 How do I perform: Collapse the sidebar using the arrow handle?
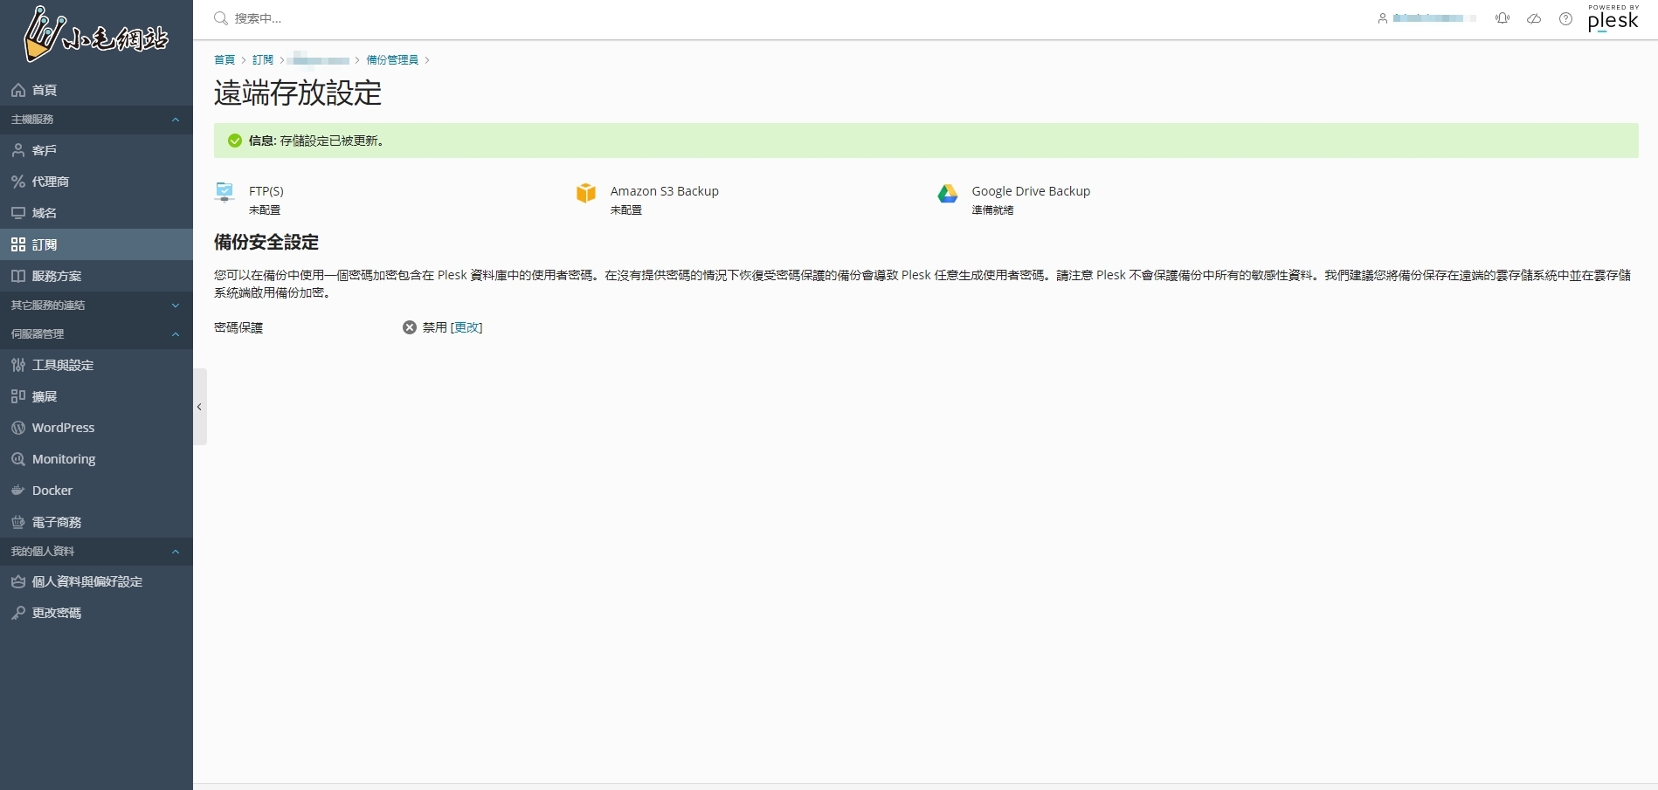199,407
